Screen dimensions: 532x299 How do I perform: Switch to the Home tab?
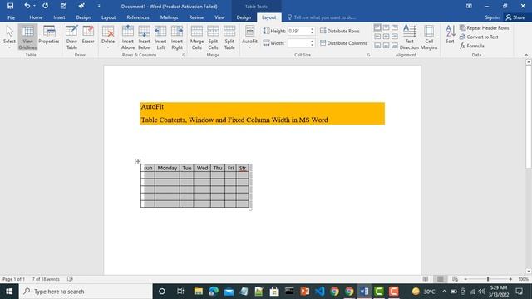(36, 17)
